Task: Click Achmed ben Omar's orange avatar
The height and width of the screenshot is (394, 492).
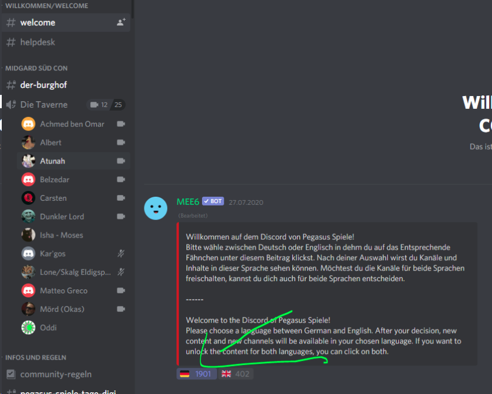Action: [29, 124]
